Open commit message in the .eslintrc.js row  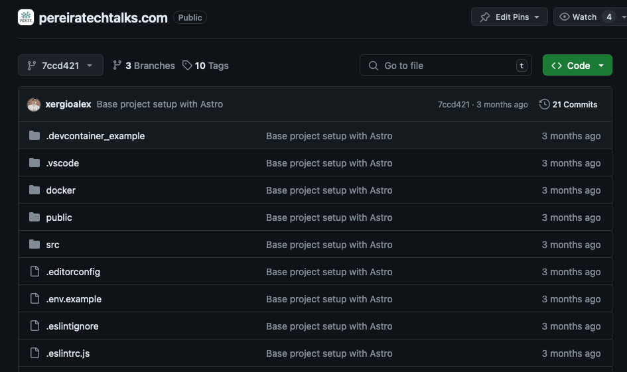point(329,353)
